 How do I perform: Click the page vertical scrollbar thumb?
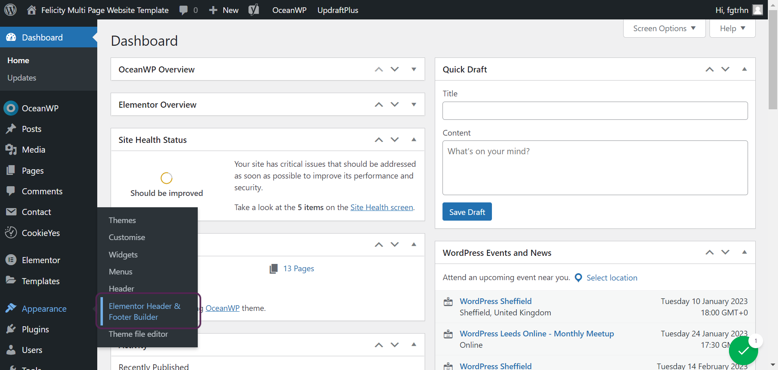(773, 60)
